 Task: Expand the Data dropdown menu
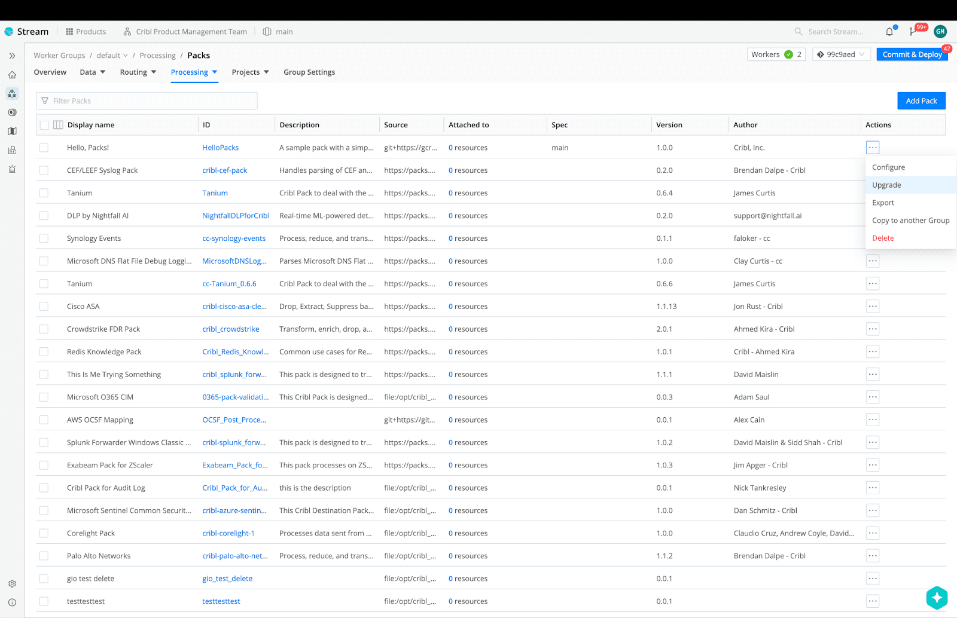point(92,72)
